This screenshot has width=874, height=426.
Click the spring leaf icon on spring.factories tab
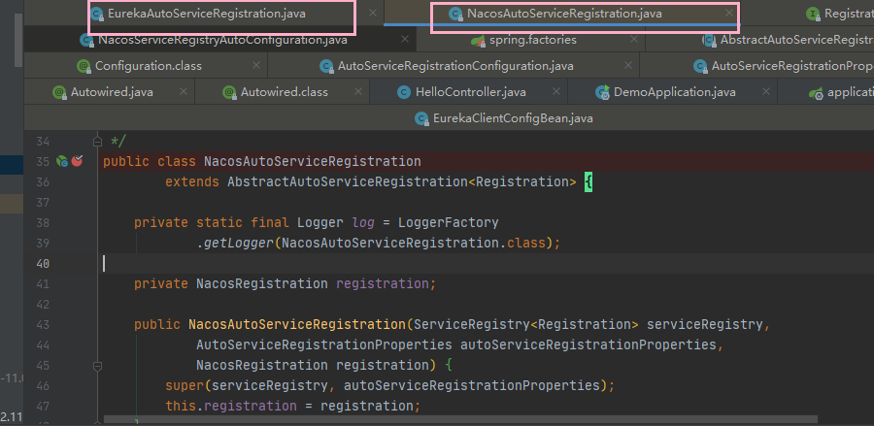pyautogui.click(x=478, y=41)
